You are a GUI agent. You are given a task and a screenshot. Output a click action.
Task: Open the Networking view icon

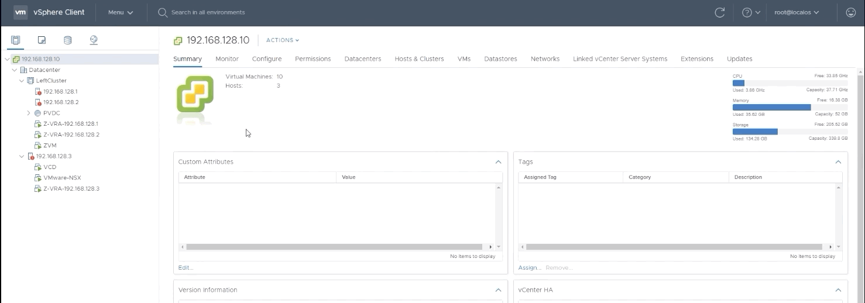point(94,40)
